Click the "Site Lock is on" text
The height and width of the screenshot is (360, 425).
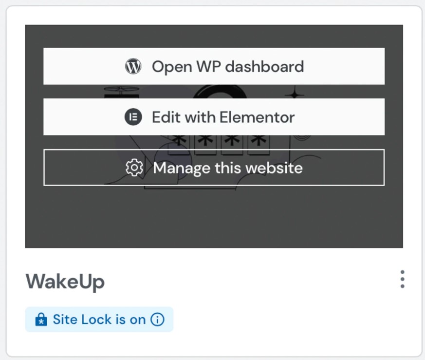click(99, 320)
